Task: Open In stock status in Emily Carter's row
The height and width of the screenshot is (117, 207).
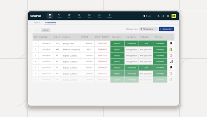Action: 117,43
